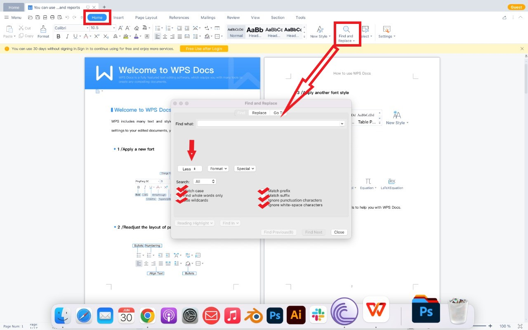
Task: Enable Ignore punctuation characters
Action: click(263, 200)
